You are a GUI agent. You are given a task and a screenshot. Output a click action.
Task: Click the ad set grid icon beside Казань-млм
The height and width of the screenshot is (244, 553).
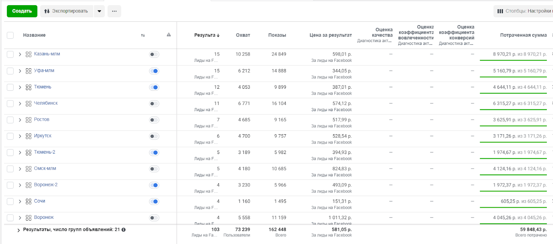point(28,54)
